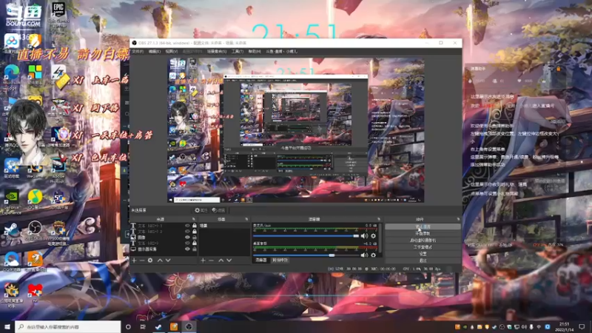The width and height of the screenshot is (592, 333).
Task: Hide the 显示器采集 source
Action: pyautogui.click(x=187, y=249)
